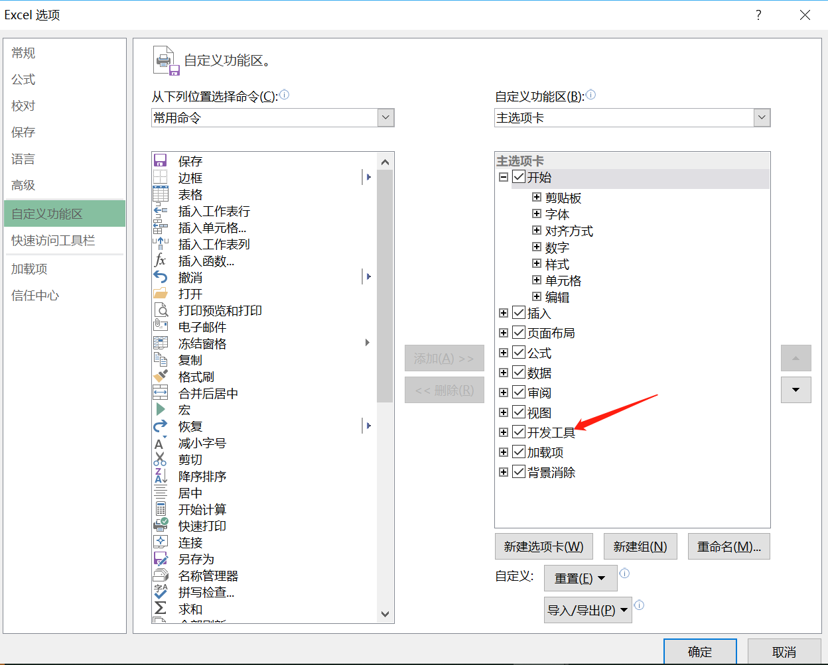
Task: Click the Save (保存) floppy disk icon
Action: 160,160
